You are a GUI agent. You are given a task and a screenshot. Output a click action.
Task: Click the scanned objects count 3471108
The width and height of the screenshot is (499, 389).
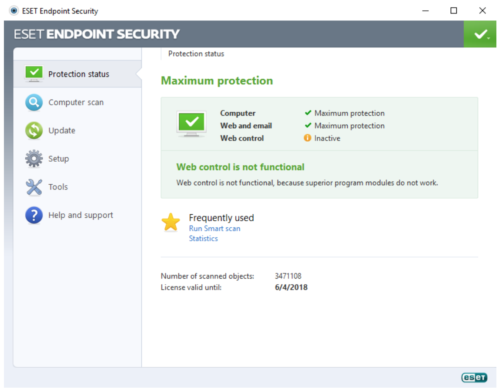click(288, 276)
